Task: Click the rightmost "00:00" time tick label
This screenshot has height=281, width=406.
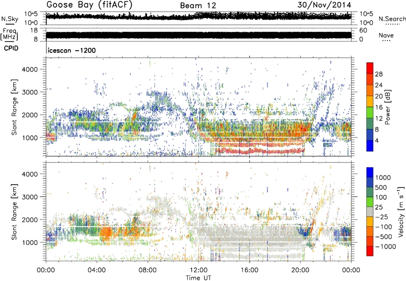Action: tap(351, 270)
